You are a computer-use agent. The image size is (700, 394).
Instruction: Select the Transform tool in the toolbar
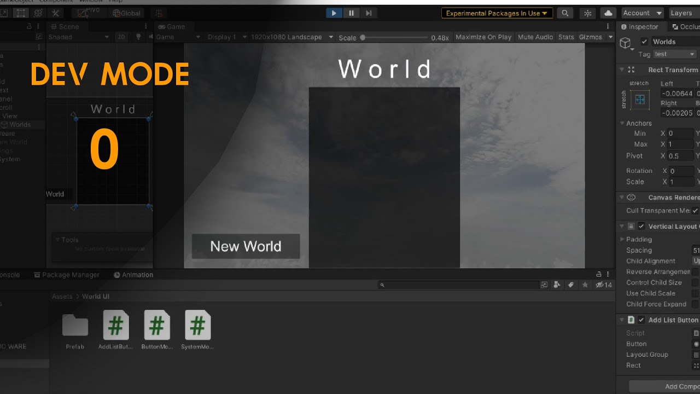38,13
